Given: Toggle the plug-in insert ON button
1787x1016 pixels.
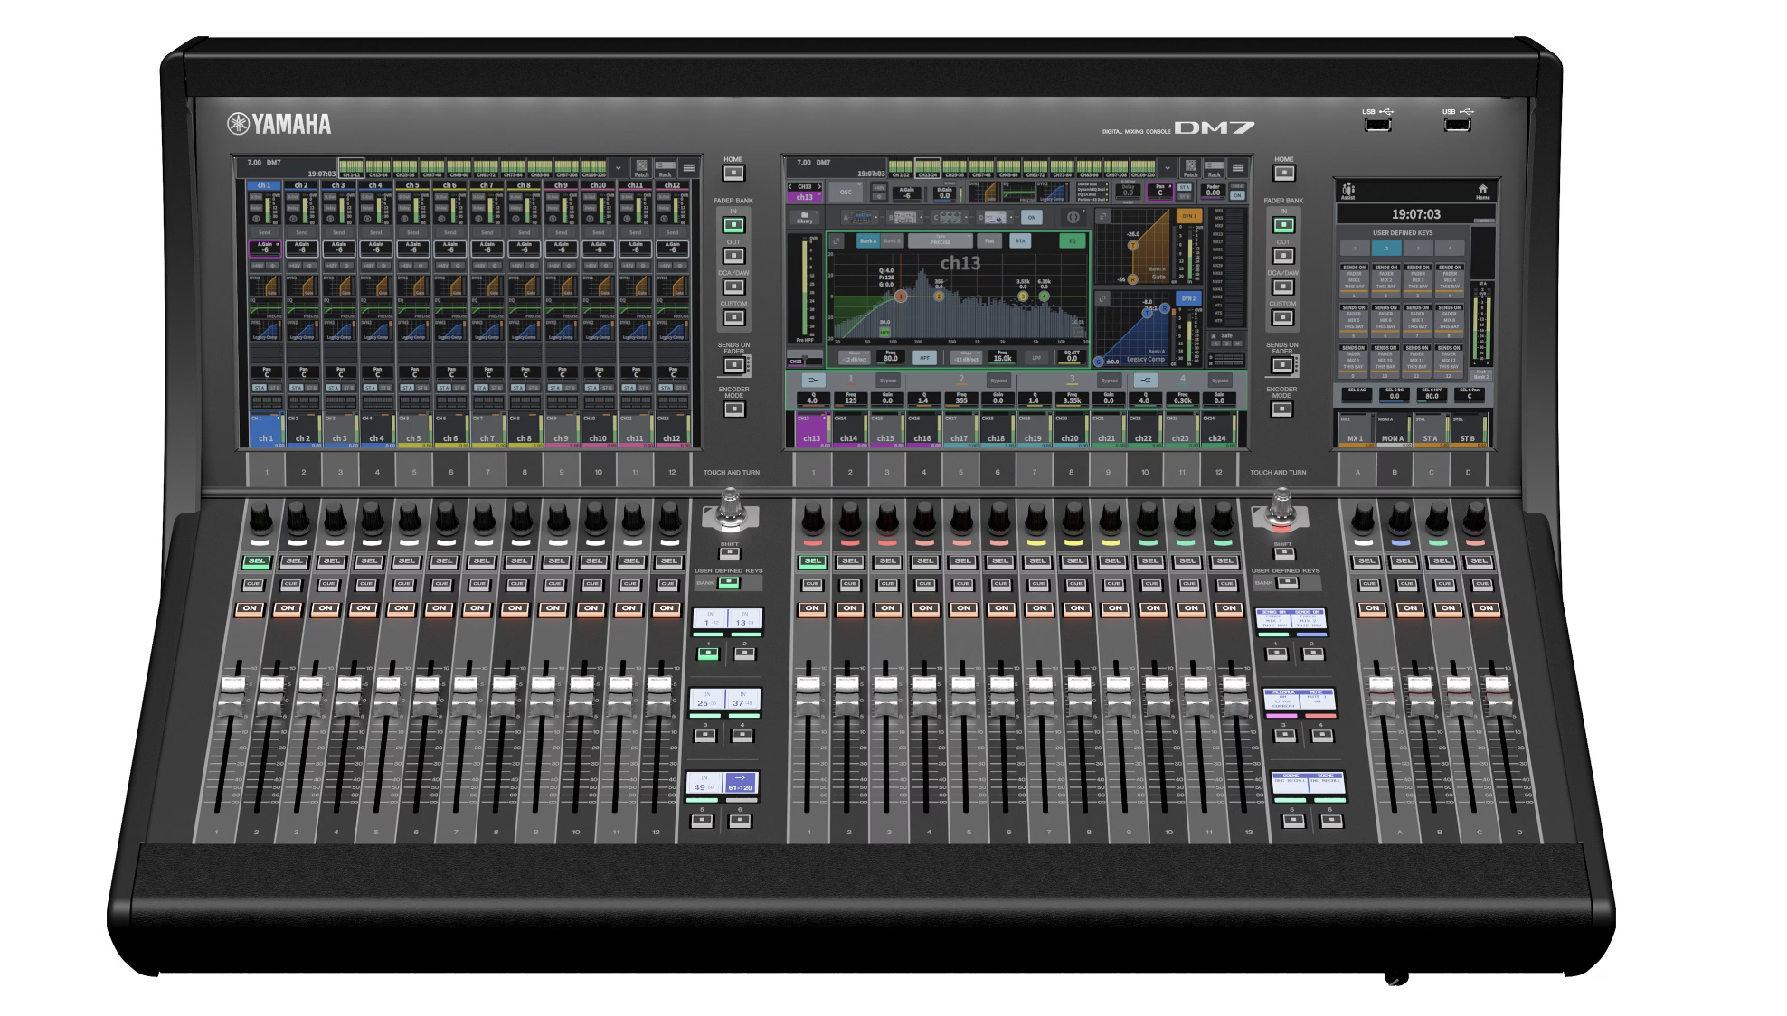Looking at the screenshot, I should (1032, 218).
